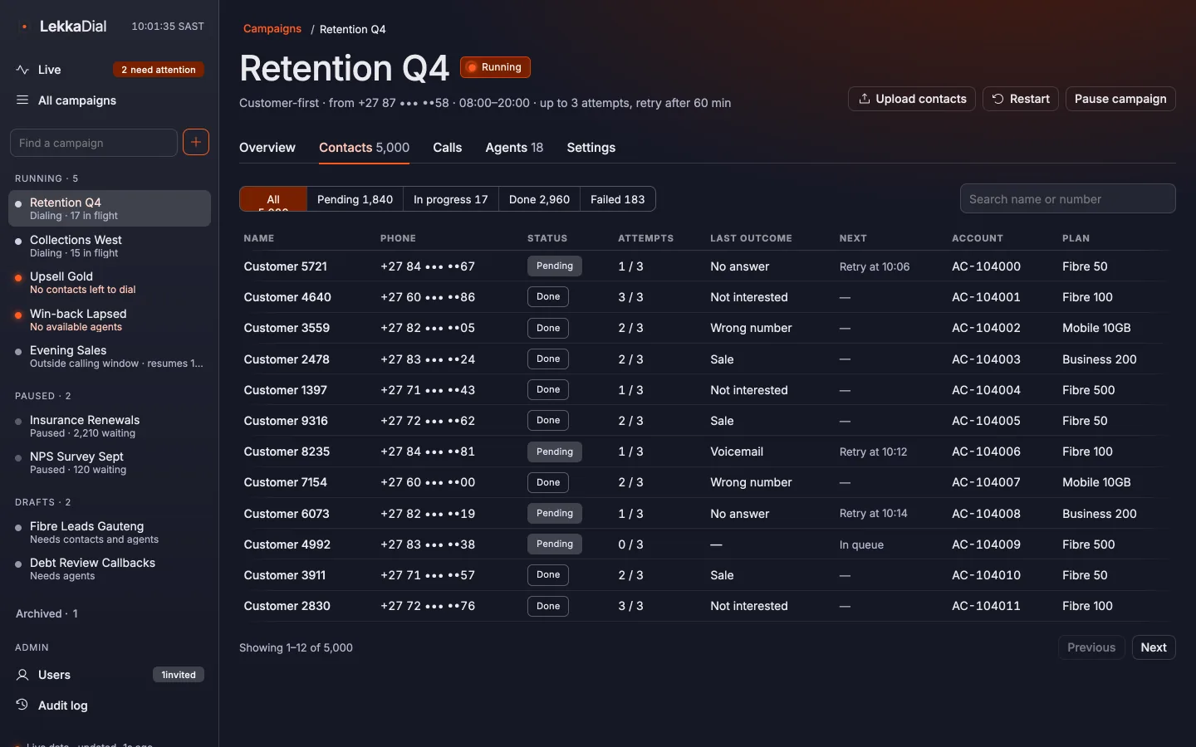Viewport: 1196px width, 747px height.
Task: Pause the campaign
Action: click(1120, 99)
